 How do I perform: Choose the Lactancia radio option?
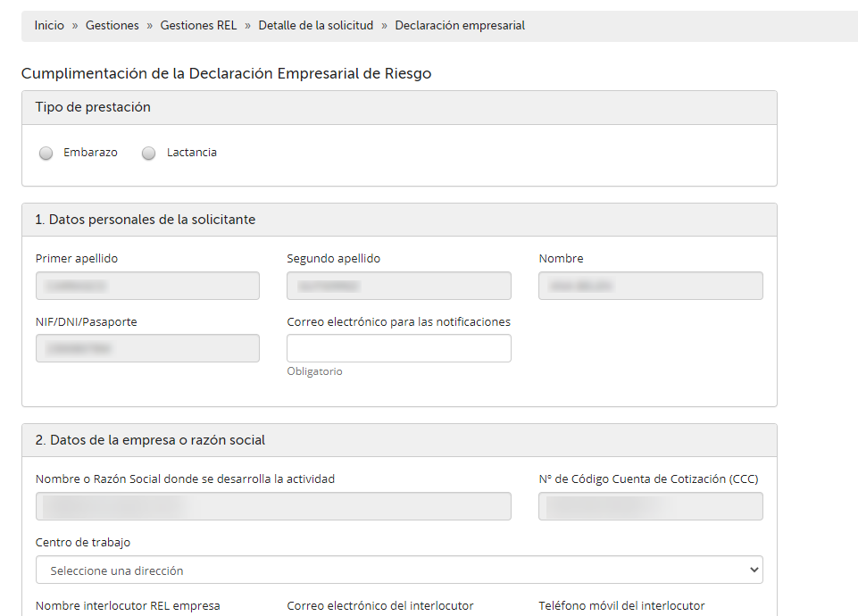(149, 154)
